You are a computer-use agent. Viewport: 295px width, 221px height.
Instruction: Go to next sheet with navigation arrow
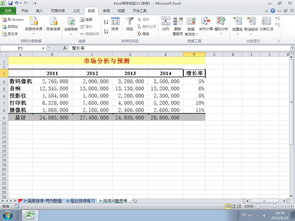[x=11, y=201]
